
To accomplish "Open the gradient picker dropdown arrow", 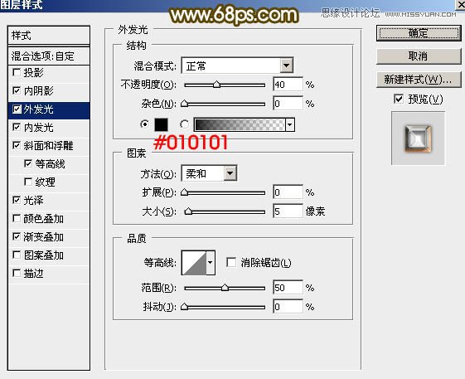I will click(x=290, y=124).
